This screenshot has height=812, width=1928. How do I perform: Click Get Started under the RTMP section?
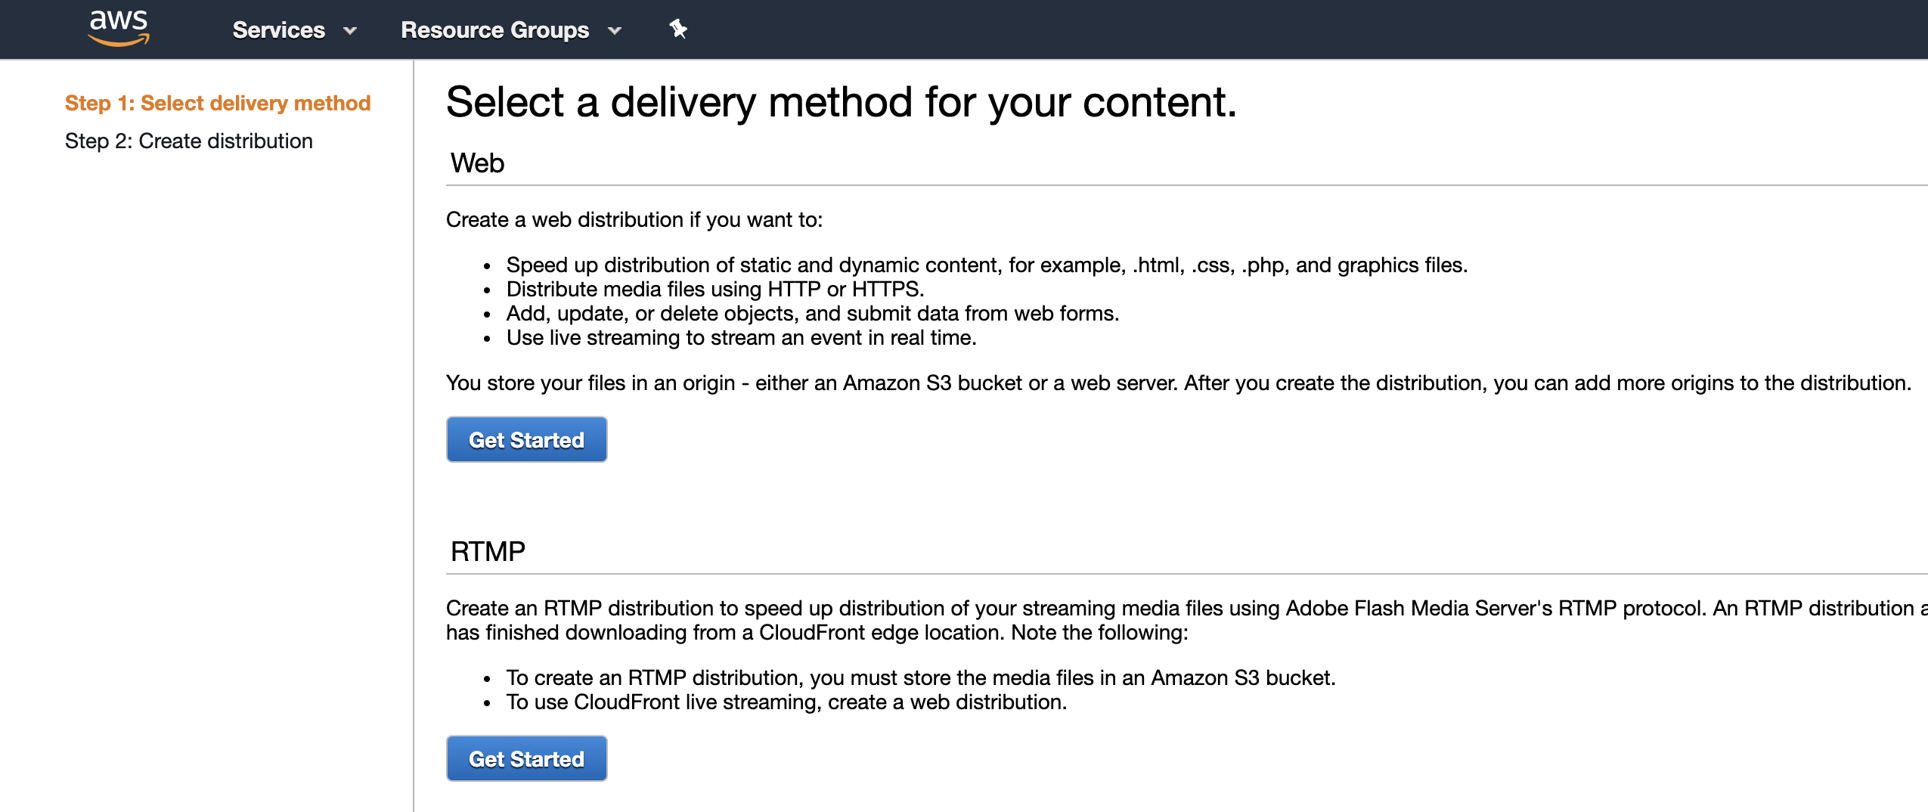(x=526, y=758)
